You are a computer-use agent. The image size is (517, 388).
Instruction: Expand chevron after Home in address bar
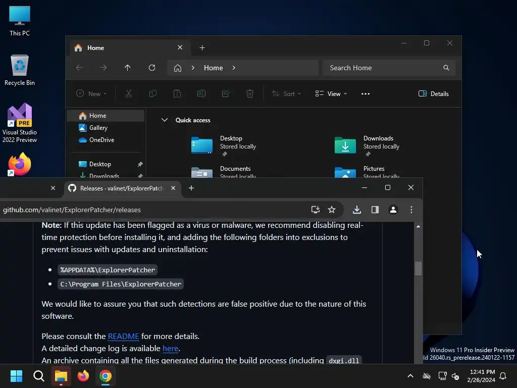point(234,68)
